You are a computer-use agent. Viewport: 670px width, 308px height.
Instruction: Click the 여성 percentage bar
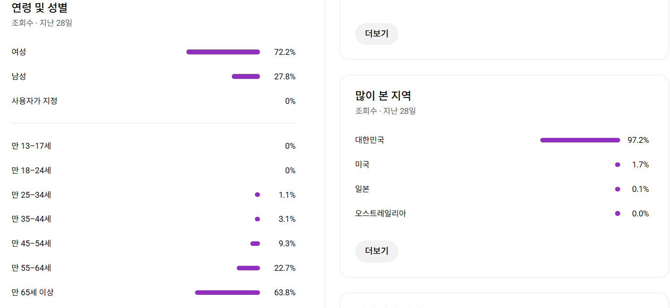coord(223,52)
